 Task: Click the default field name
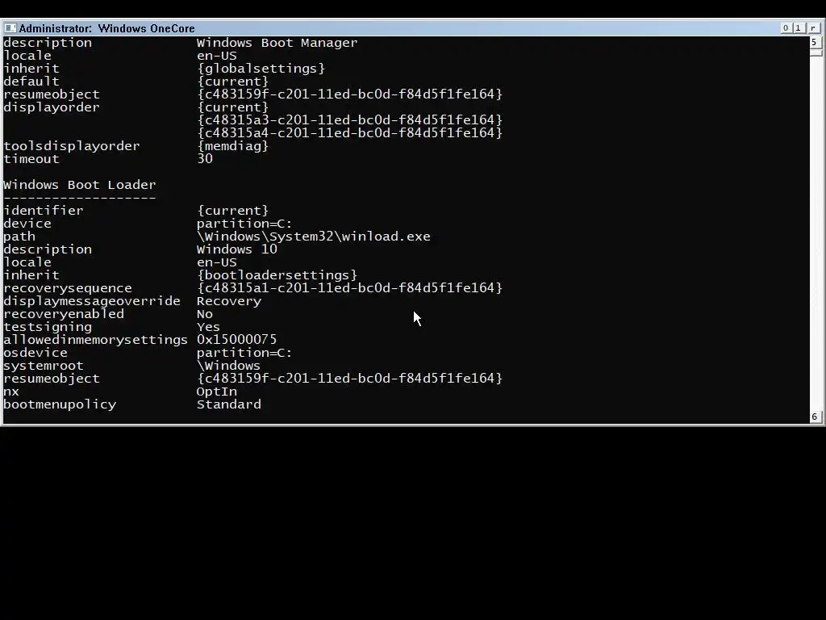31,82
